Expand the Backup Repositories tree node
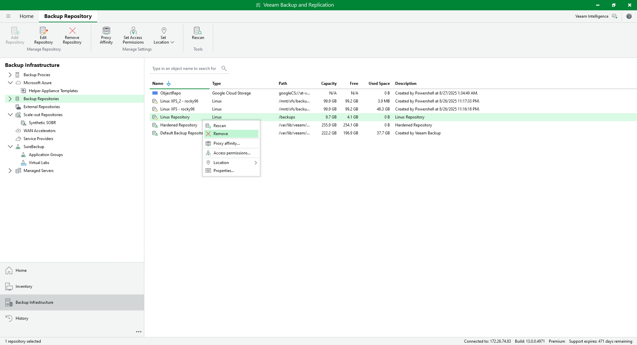This screenshot has height=345, width=637. click(10, 99)
